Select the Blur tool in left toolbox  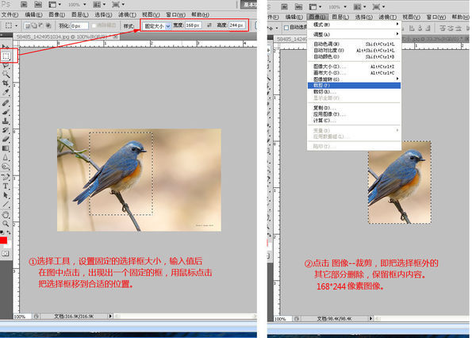[x=6, y=158]
